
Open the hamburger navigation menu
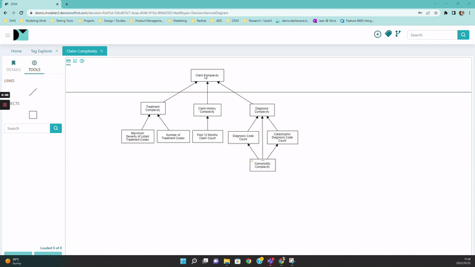coord(8,35)
